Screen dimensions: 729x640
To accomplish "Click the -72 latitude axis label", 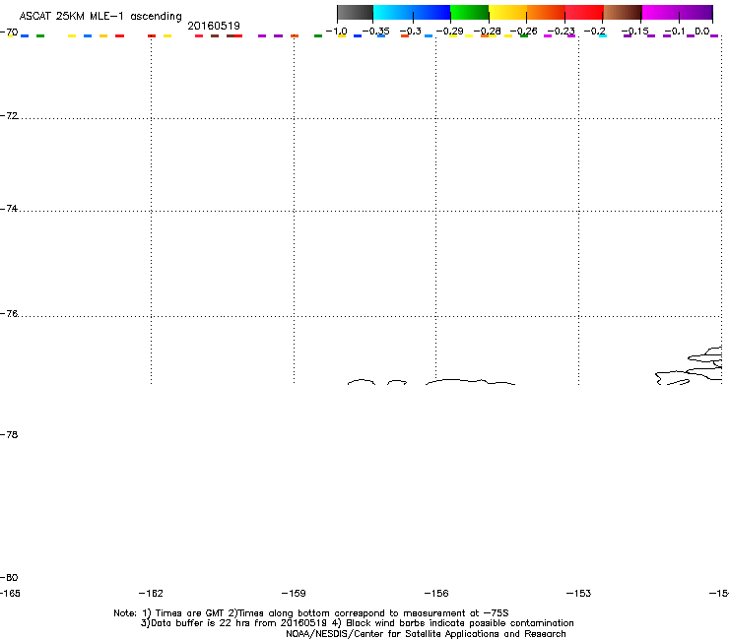I will [9, 115].
